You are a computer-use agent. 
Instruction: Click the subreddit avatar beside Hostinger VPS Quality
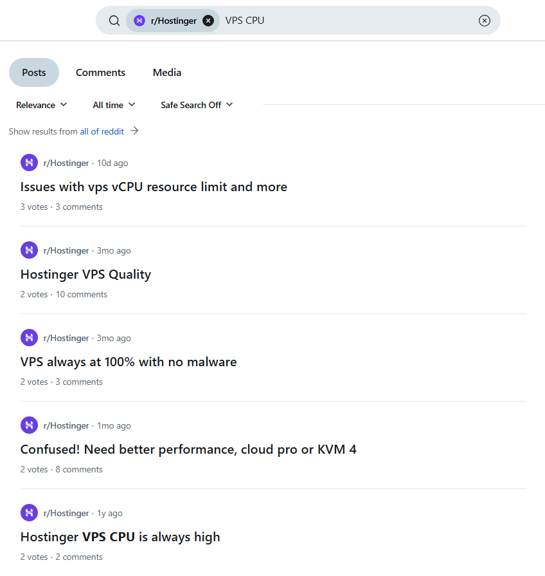(x=29, y=250)
